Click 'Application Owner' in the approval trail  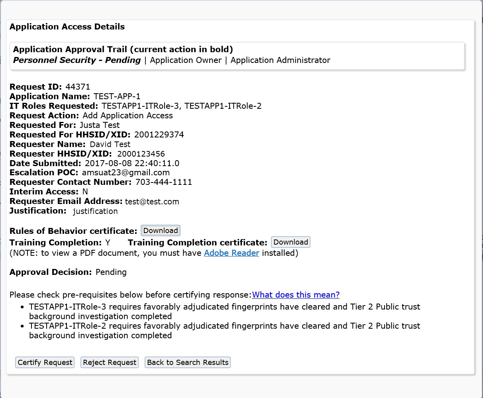click(x=186, y=60)
